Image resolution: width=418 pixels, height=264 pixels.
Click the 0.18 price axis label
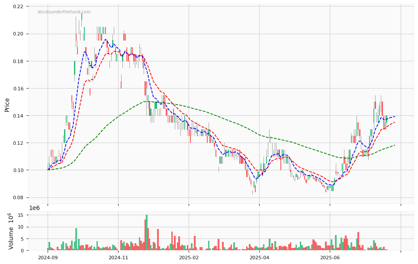(18, 61)
